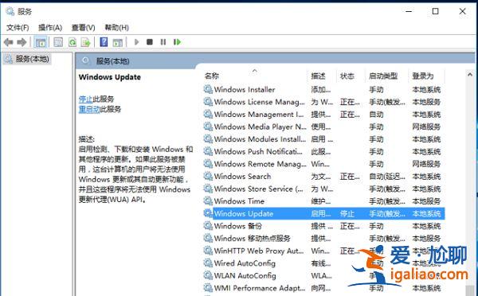Click 自动(延迟... startup type of Windows Search
Image resolution: width=478 pixels, height=296 pixels.
coord(387,177)
